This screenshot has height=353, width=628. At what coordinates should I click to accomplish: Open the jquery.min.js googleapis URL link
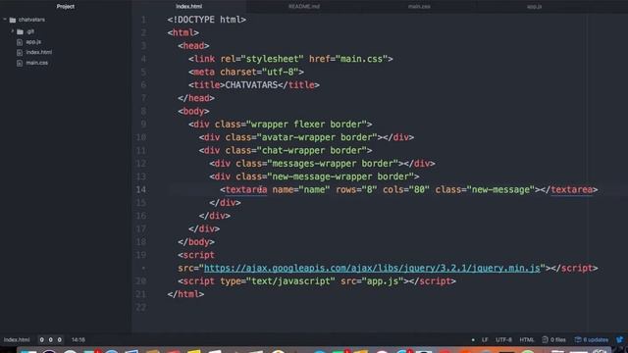pyautogui.click(x=372, y=268)
